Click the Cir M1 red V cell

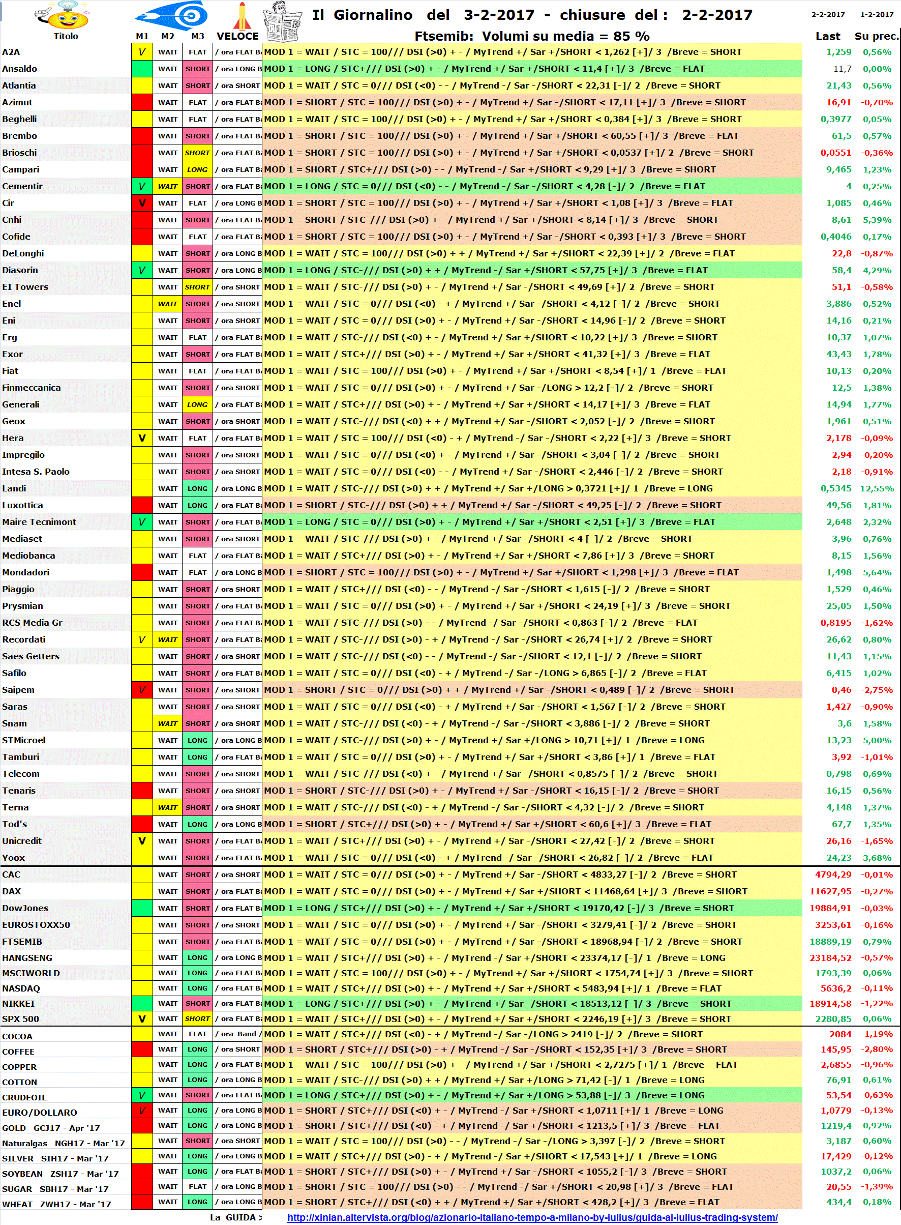[x=142, y=203]
